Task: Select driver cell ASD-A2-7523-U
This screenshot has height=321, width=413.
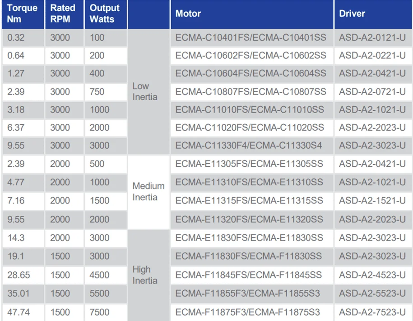Action: 373,312
